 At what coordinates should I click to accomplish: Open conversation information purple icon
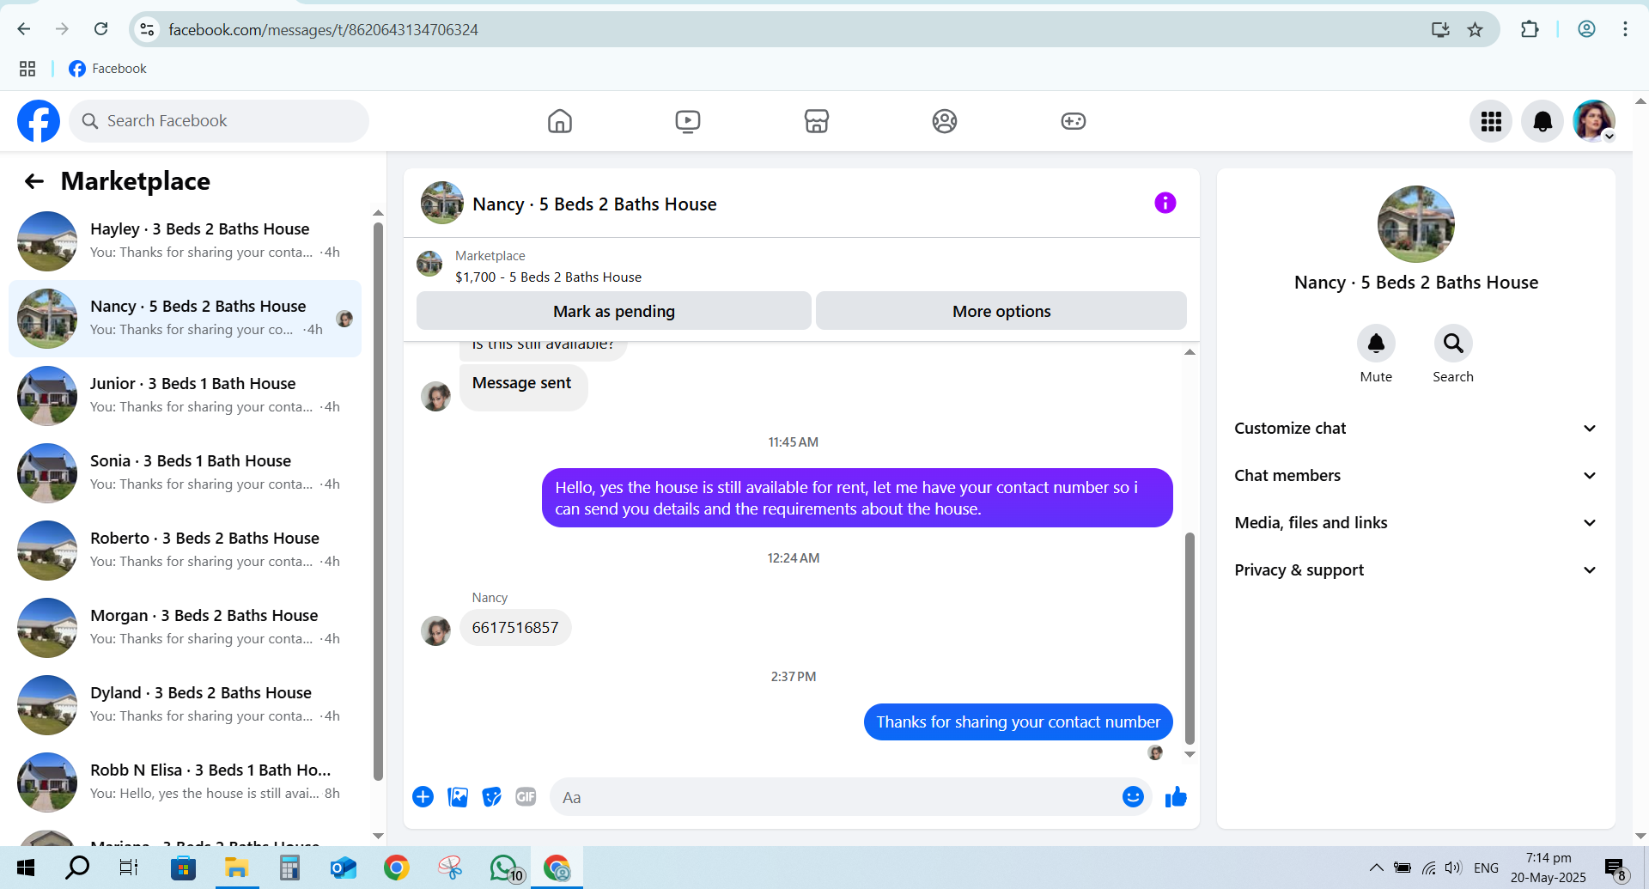pos(1165,203)
